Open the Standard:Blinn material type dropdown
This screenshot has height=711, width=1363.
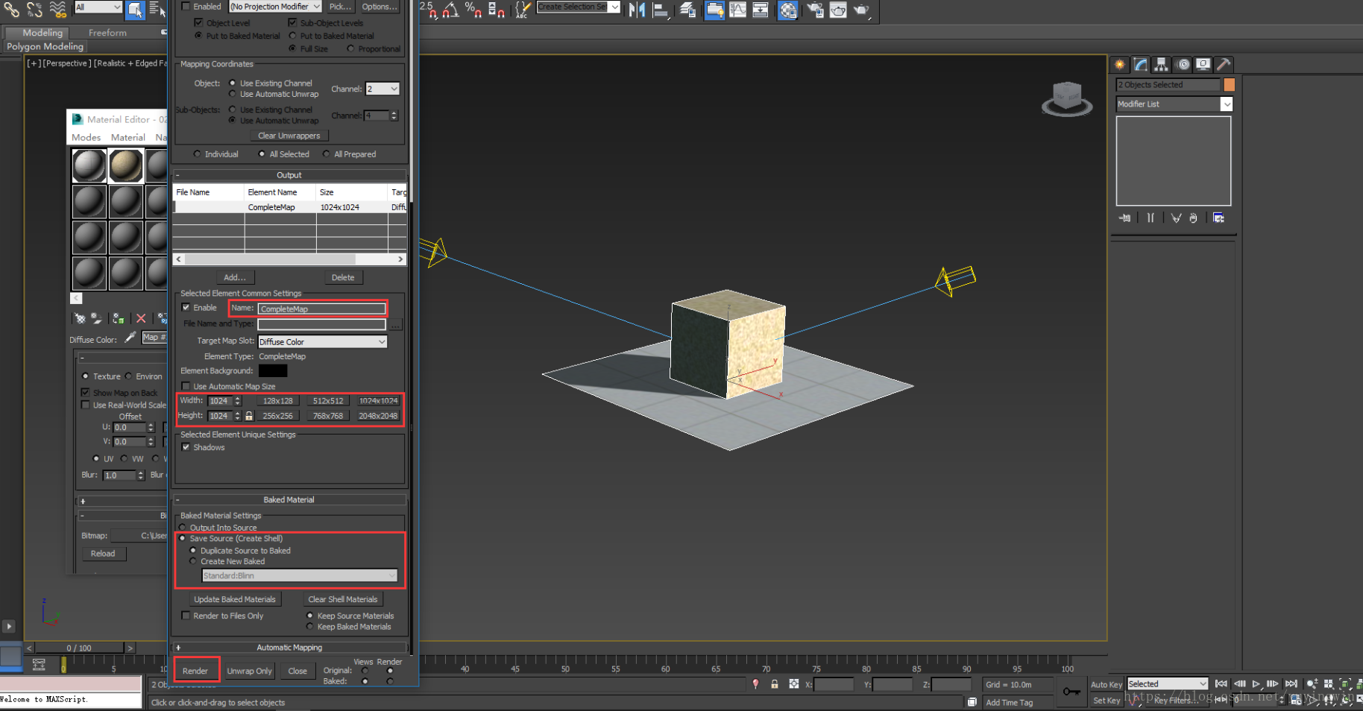click(x=300, y=575)
